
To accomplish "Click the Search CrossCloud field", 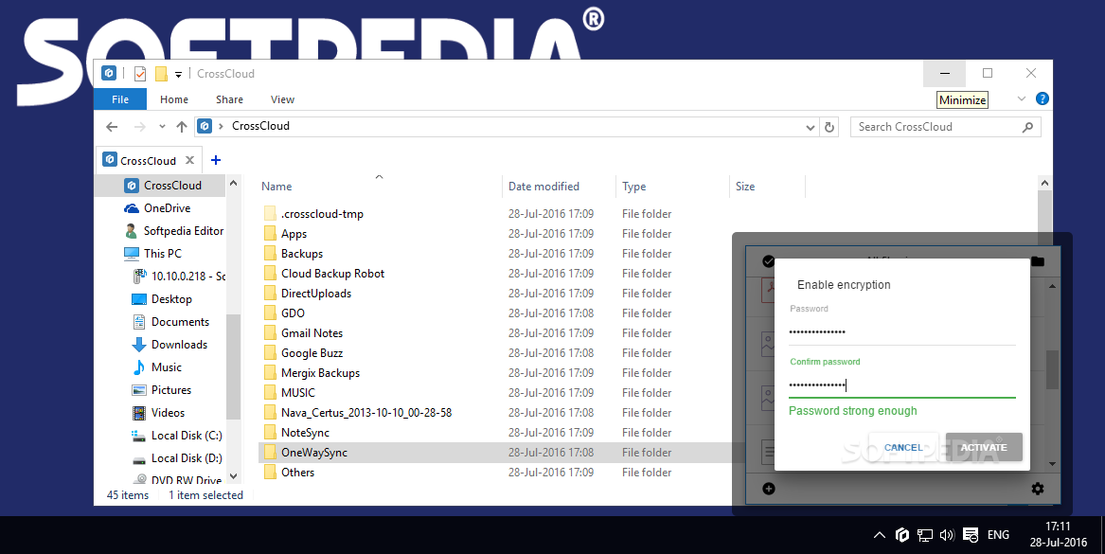I will tap(946, 127).
